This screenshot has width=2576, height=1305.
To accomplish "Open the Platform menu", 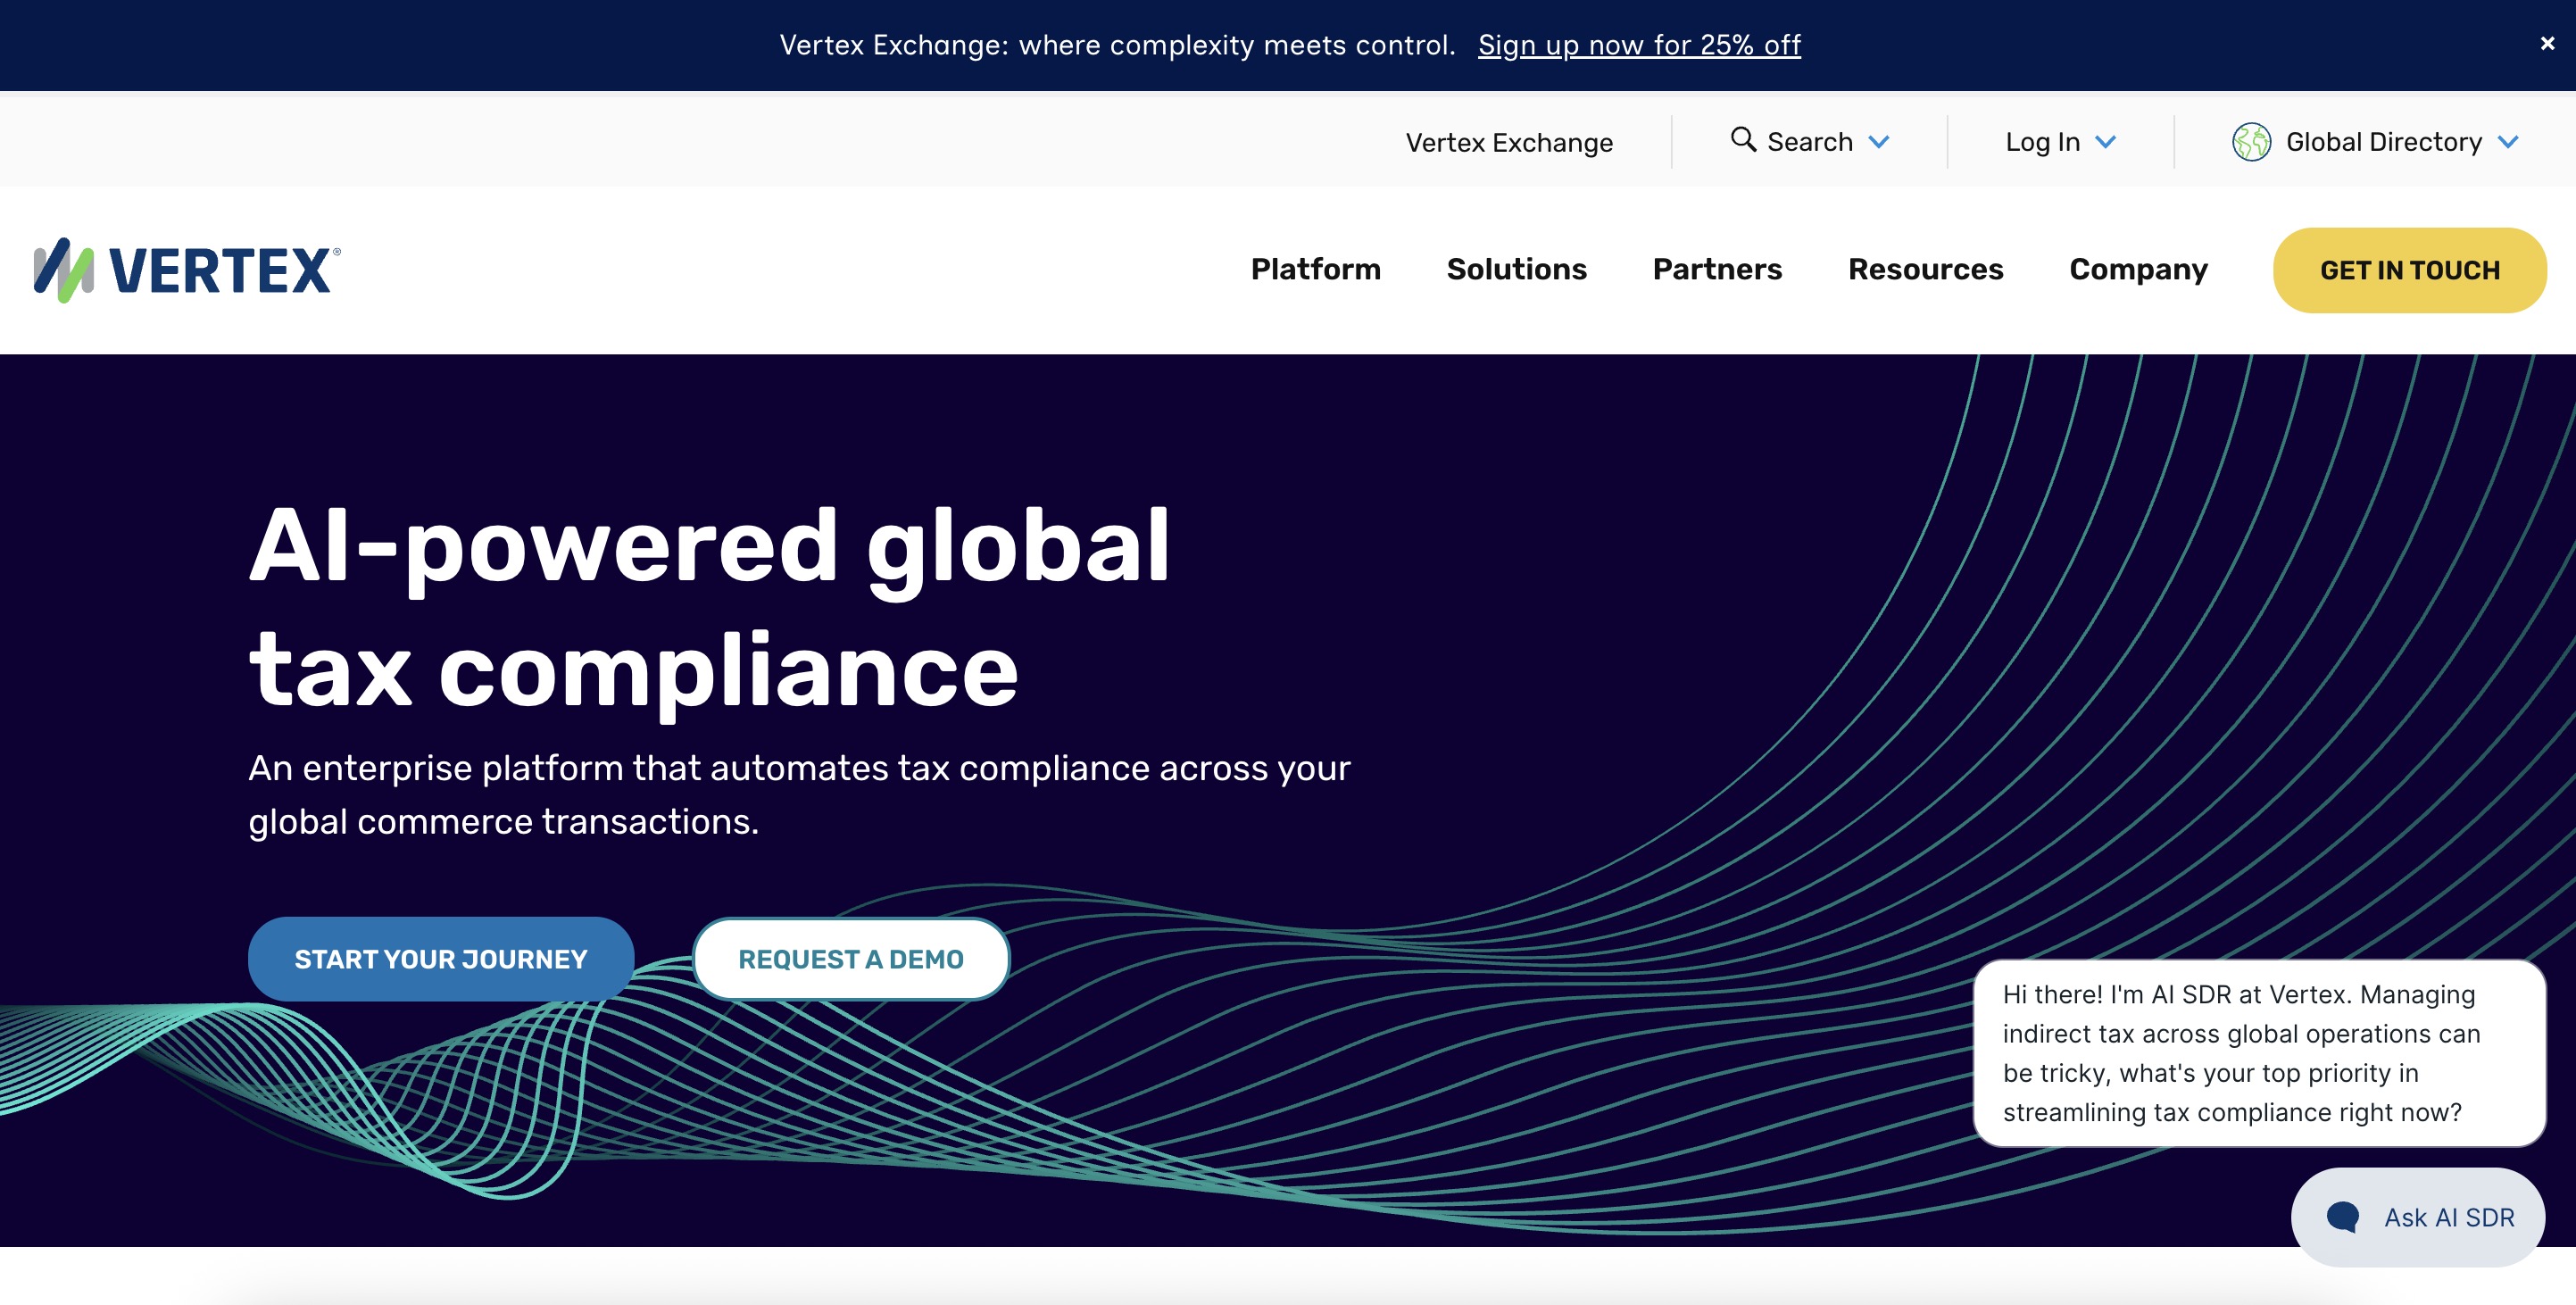I will pos(1315,269).
